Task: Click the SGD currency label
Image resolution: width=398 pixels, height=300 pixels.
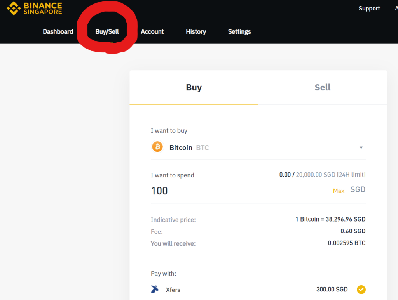Action: point(358,189)
